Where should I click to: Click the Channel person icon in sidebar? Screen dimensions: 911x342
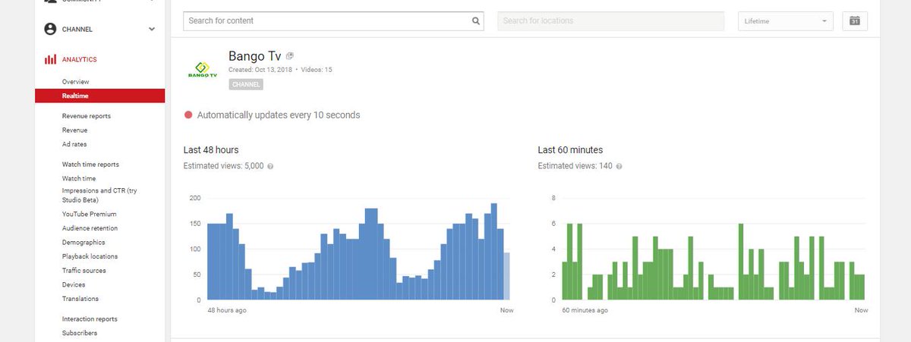pos(50,29)
